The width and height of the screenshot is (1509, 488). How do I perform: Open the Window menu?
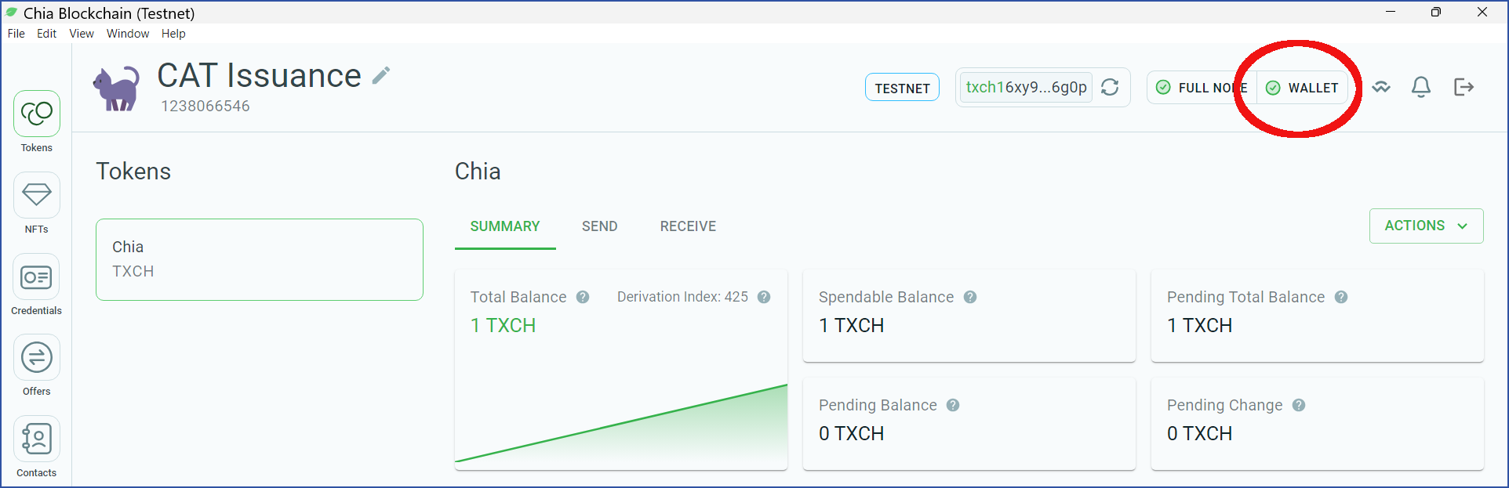(x=128, y=34)
